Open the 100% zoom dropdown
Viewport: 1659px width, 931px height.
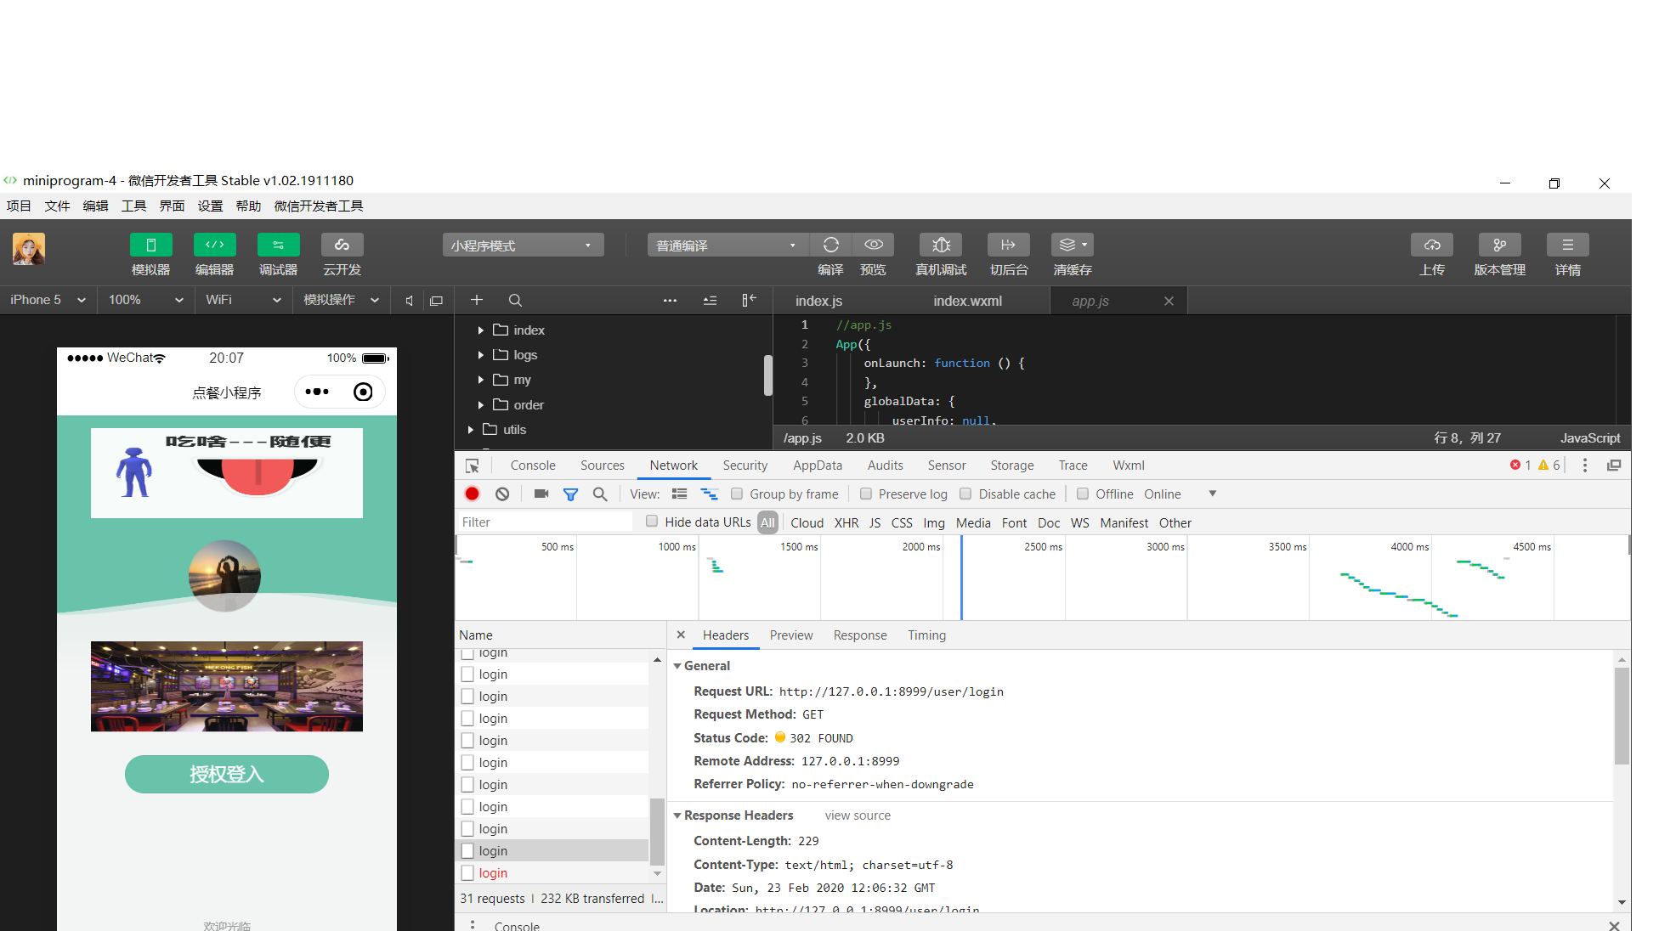point(146,300)
